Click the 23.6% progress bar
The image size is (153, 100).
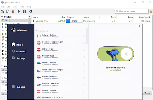[x=74, y=21]
